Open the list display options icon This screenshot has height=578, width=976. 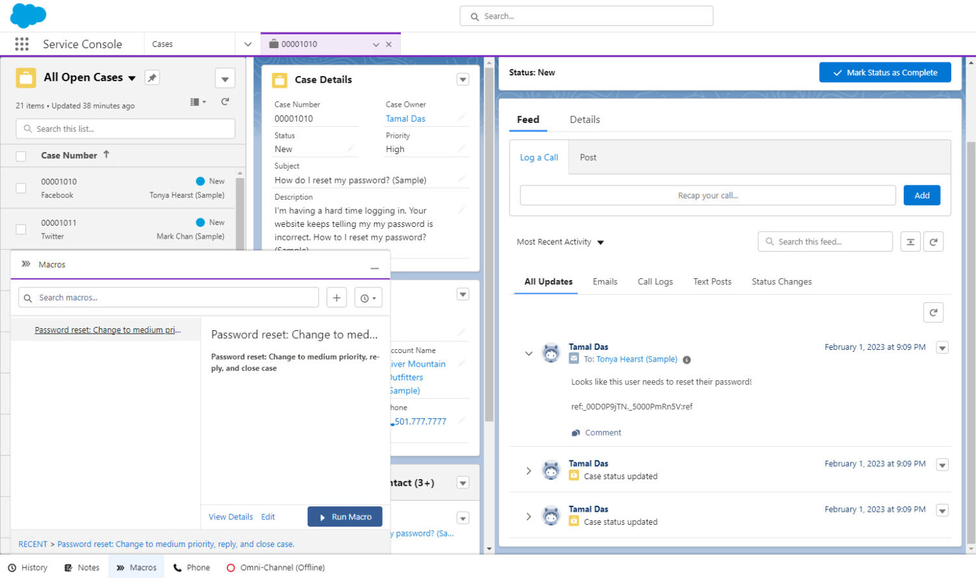[198, 101]
